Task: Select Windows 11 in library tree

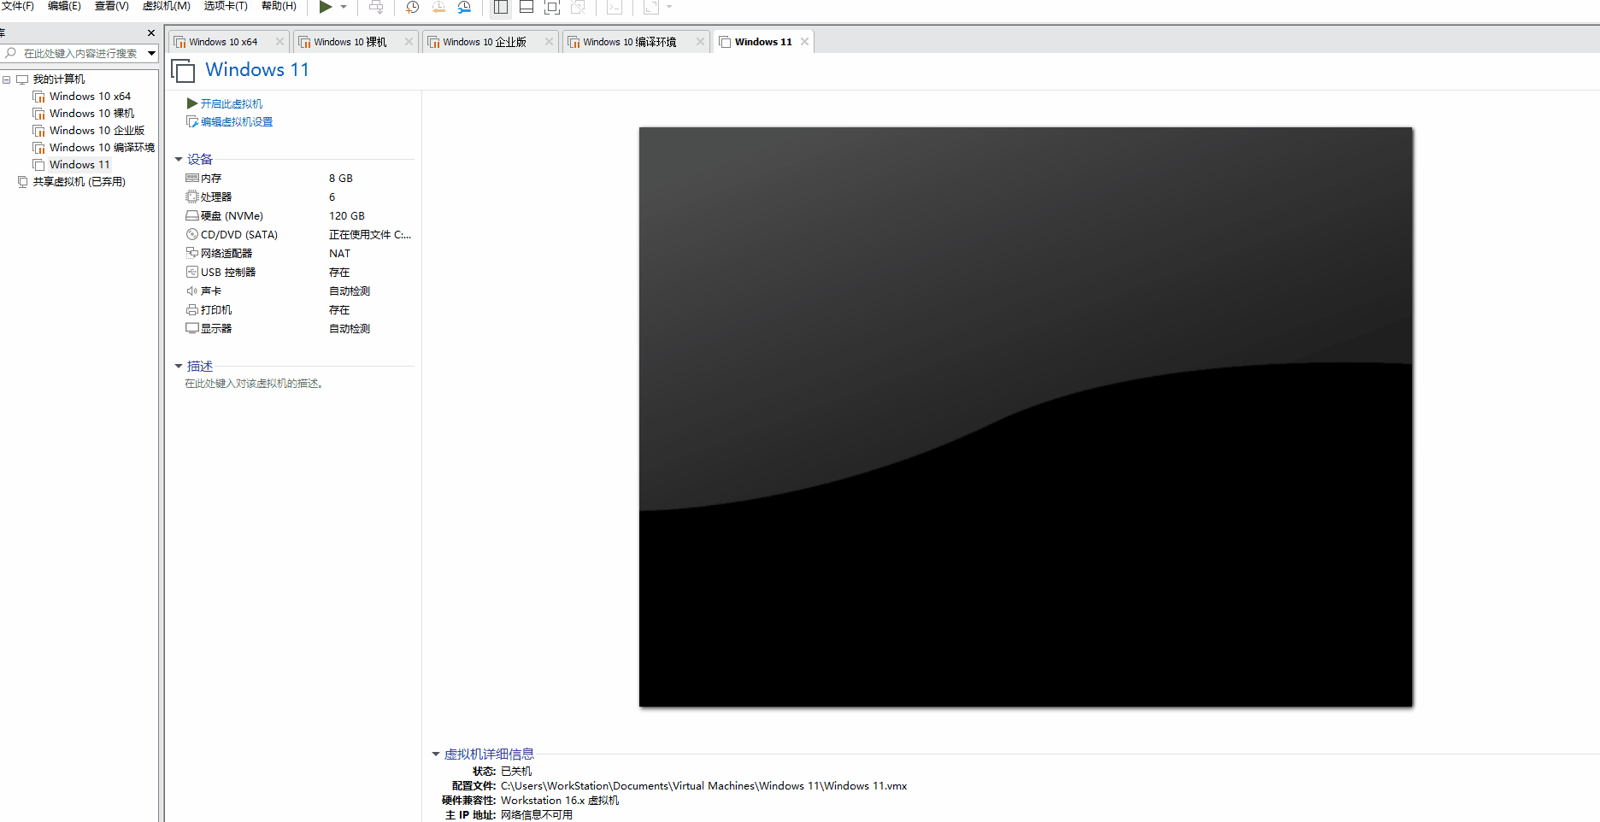Action: click(79, 165)
